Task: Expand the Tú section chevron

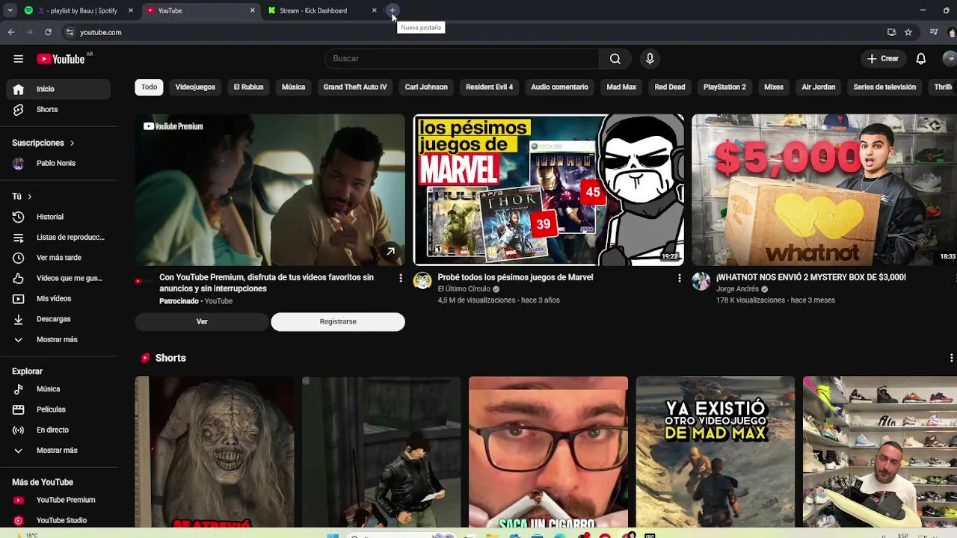Action: pos(29,197)
